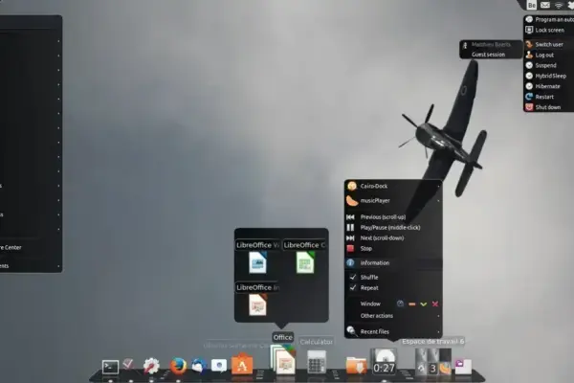This screenshot has height=383, width=574.
Task: Expand the Cairo-Dock submenu
Action: click(393, 186)
